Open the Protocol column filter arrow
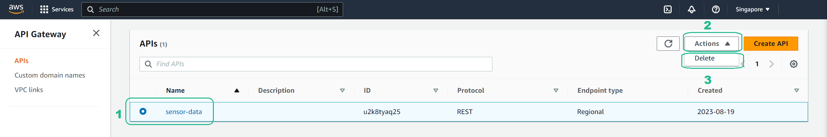The image size is (827, 137). (x=556, y=90)
